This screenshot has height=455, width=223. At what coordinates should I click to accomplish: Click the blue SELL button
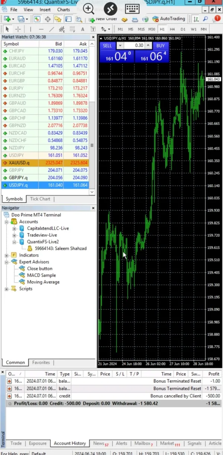point(107,46)
